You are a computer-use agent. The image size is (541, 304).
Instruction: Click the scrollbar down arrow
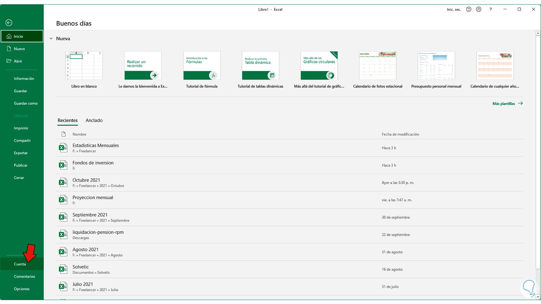538,297
